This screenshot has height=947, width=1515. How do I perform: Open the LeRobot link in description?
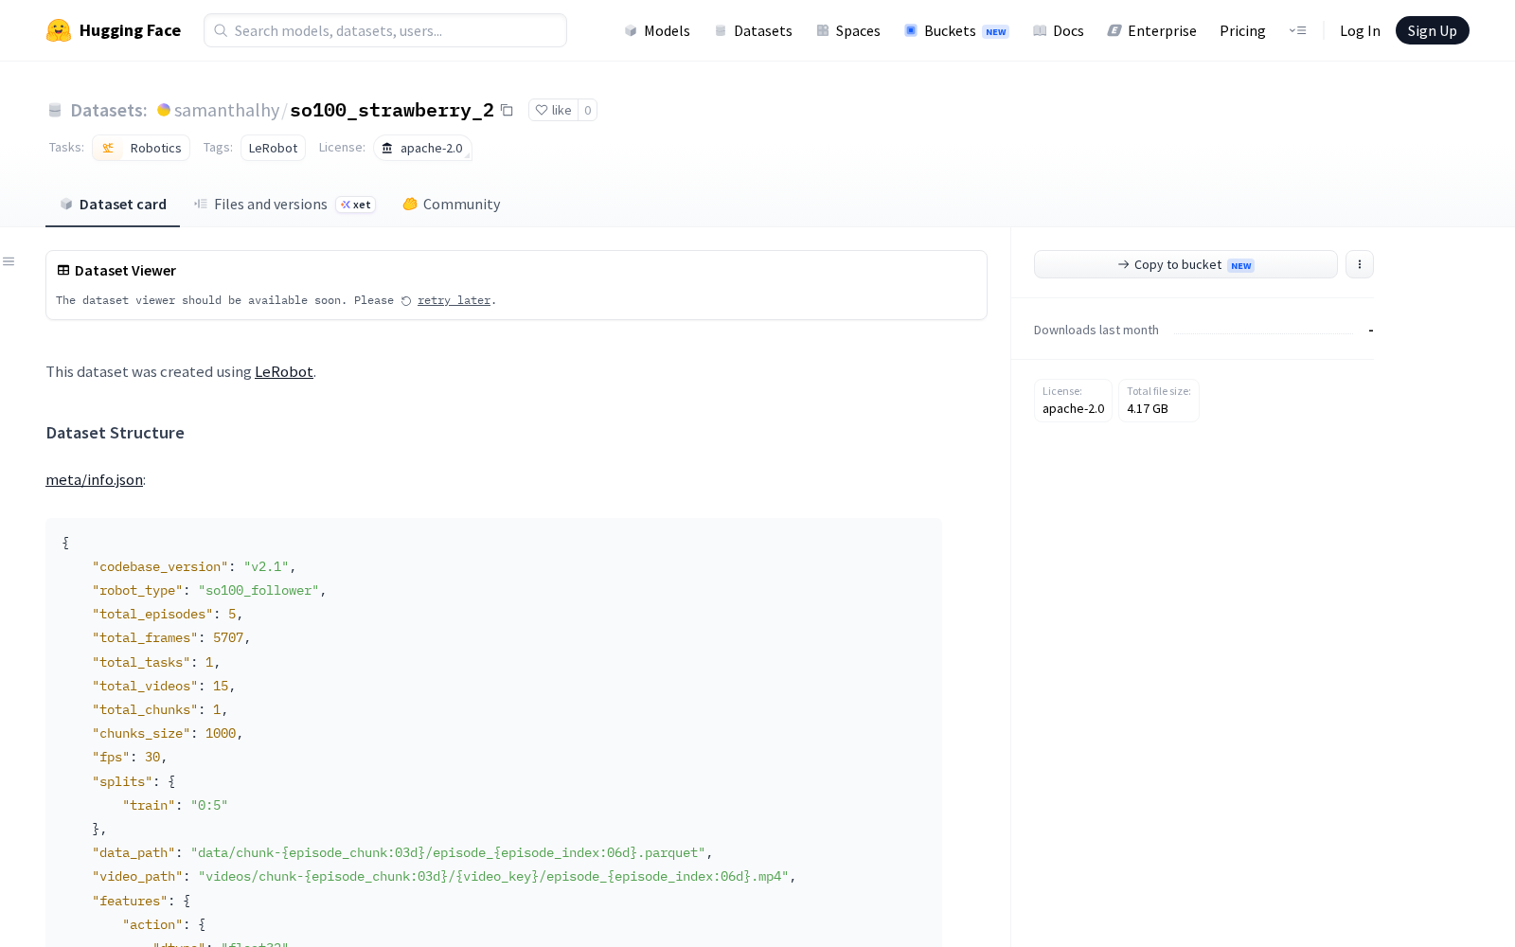[x=283, y=371]
